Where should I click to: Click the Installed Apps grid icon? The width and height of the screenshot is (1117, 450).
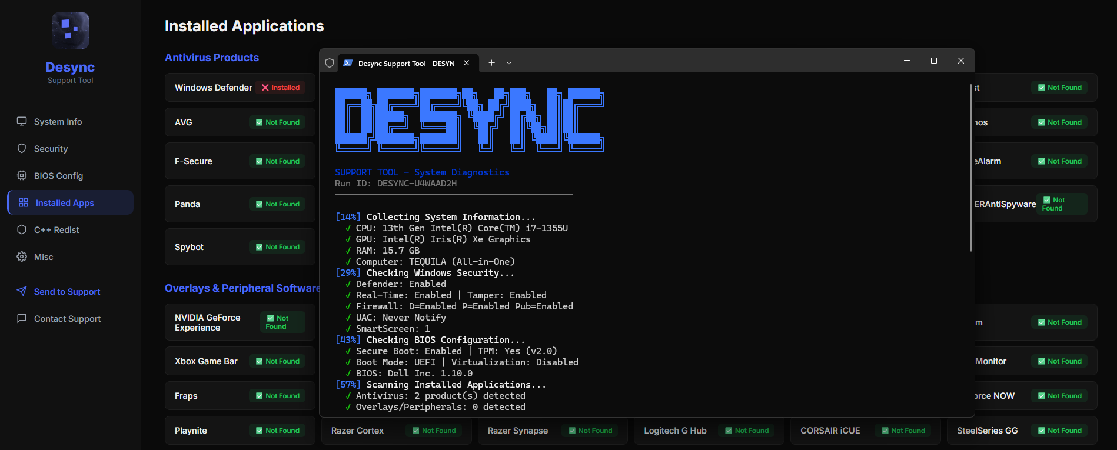(24, 202)
